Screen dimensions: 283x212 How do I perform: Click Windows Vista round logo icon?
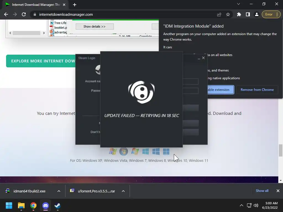click(x=124, y=152)
